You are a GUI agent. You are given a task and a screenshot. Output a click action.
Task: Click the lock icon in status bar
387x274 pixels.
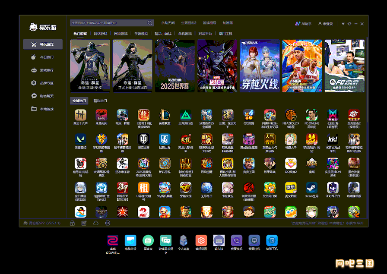72,223
